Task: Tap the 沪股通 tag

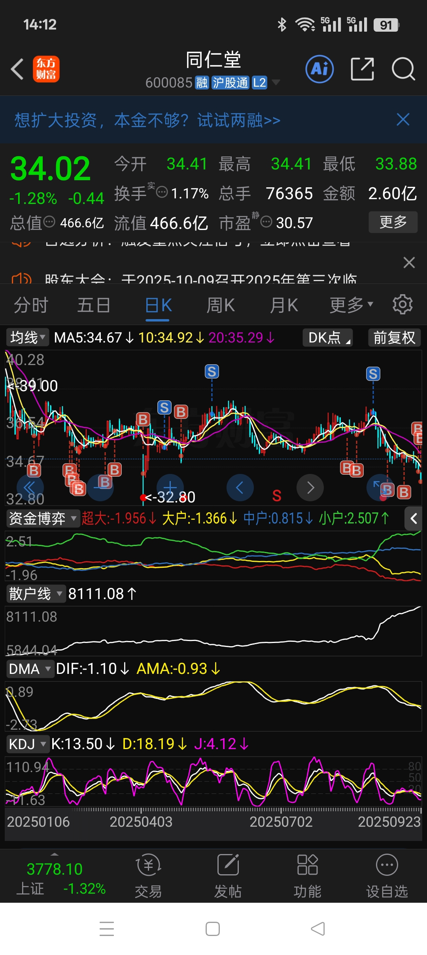Action: (231, 83)
